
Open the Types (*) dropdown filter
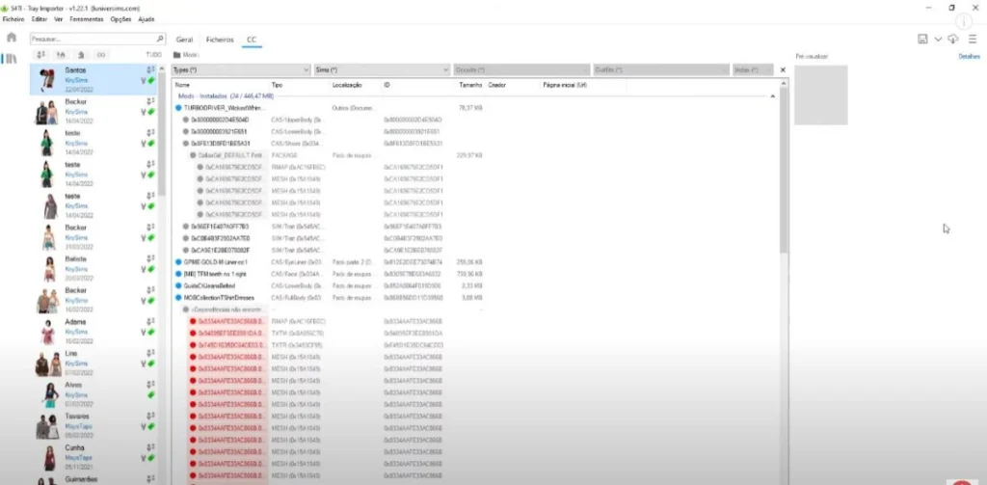[x=241, y=70]
